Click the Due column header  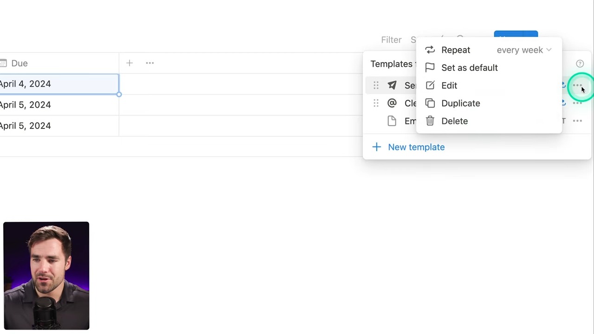point(19,63)
